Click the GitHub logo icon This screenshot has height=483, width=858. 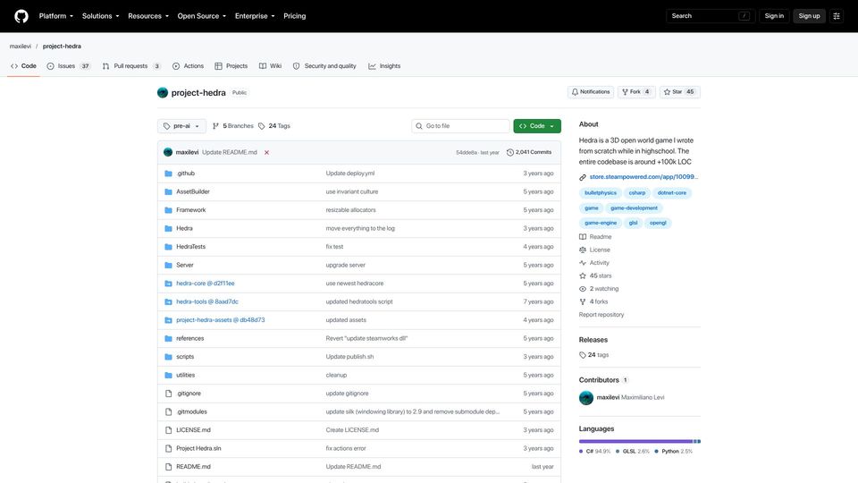(x=21, y=16)
